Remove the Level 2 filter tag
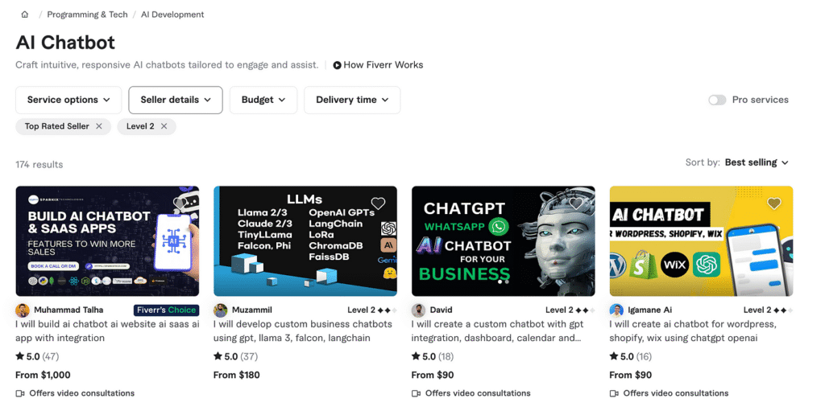The width and height of the screenshot is (825, 411). click(x=164, y=126)
